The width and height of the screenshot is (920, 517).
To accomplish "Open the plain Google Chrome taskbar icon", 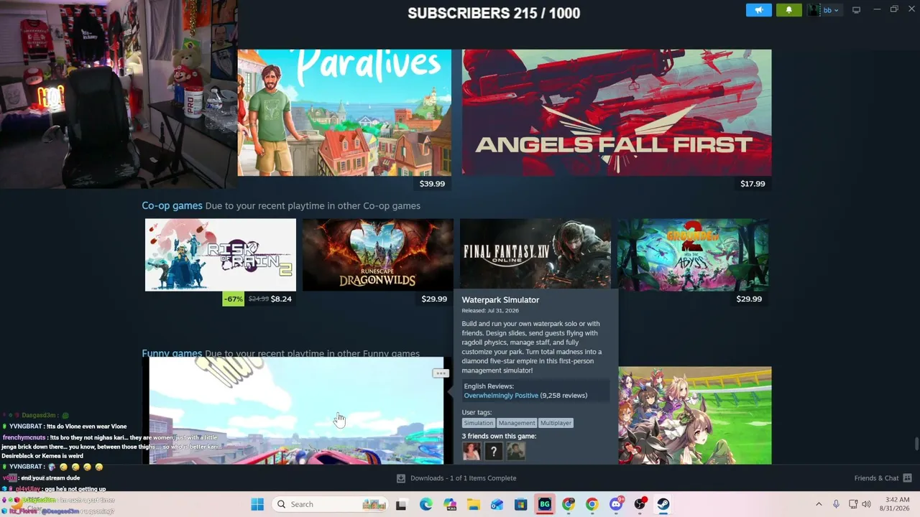I will [x=592, y=504].
